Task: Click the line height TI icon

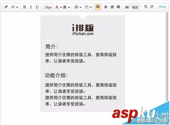Action: pyautogui.click(x=86, y=7)
